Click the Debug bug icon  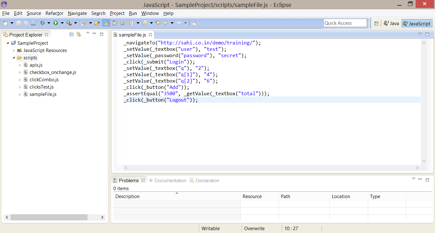[x=42, y=23]
